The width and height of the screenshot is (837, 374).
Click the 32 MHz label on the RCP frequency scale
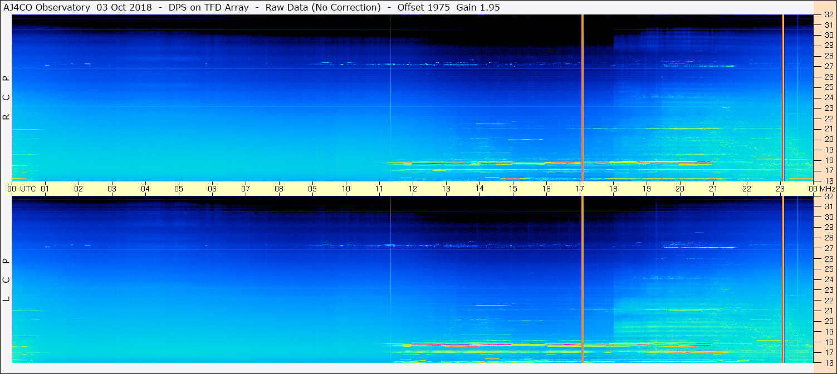click(x=829, y=15)
